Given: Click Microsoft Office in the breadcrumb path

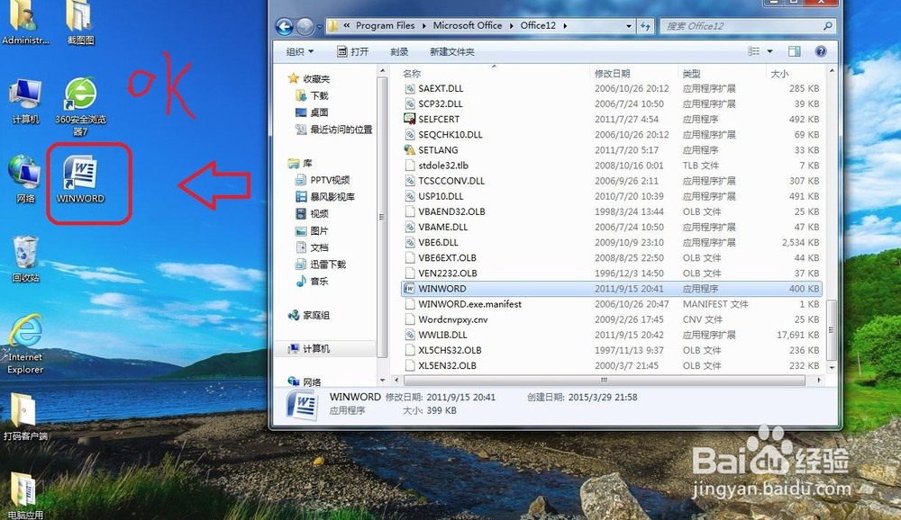Looking at the screenshot, I should tap(467, 25).
